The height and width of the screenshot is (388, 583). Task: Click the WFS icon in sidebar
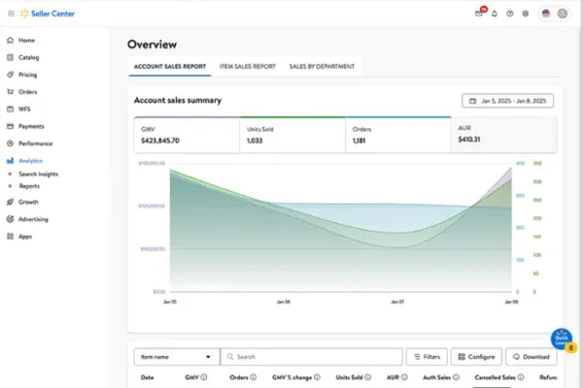pos(10,109)
